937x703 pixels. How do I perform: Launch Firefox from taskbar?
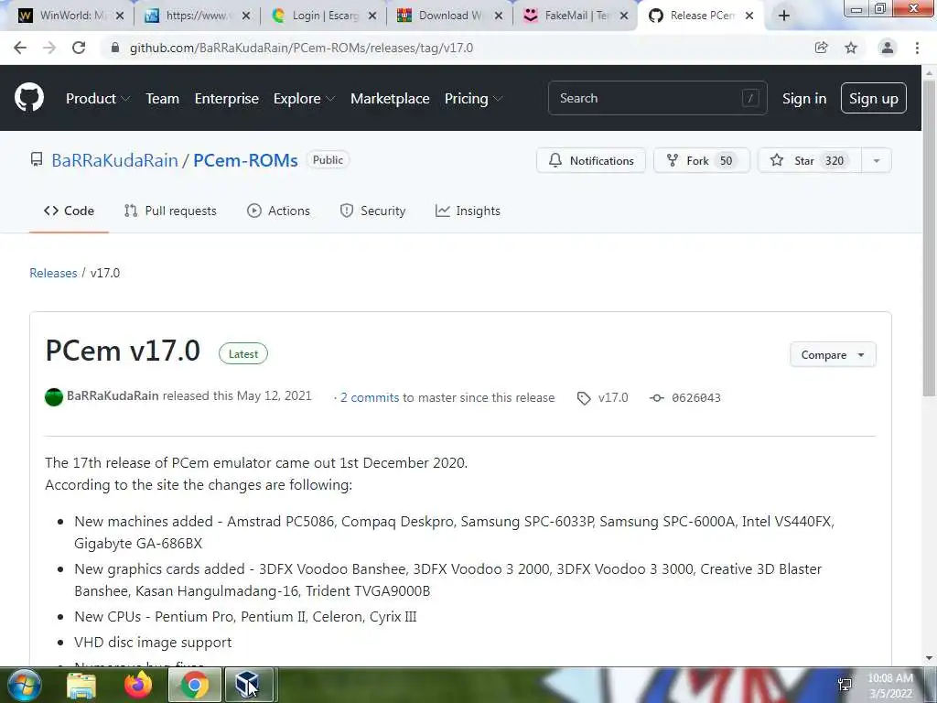(x=138, y=685)
